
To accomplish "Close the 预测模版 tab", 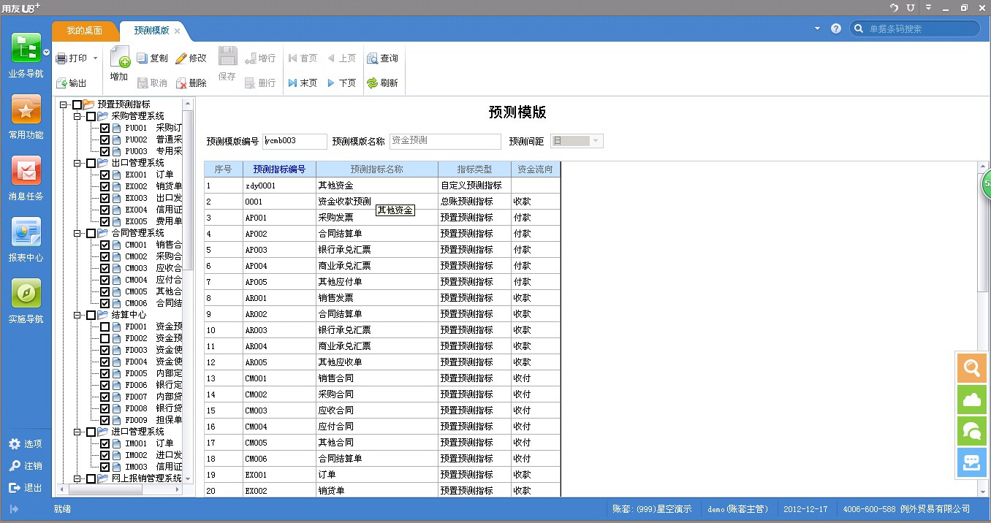I will pos(177,31).
